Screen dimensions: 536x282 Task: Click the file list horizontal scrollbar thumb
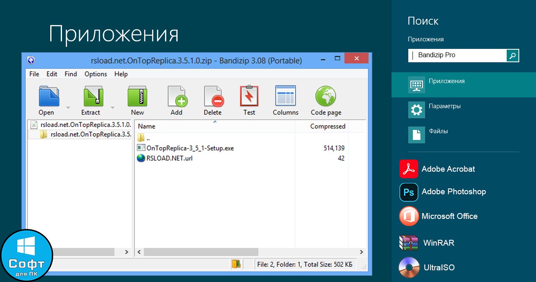[201, 252]
